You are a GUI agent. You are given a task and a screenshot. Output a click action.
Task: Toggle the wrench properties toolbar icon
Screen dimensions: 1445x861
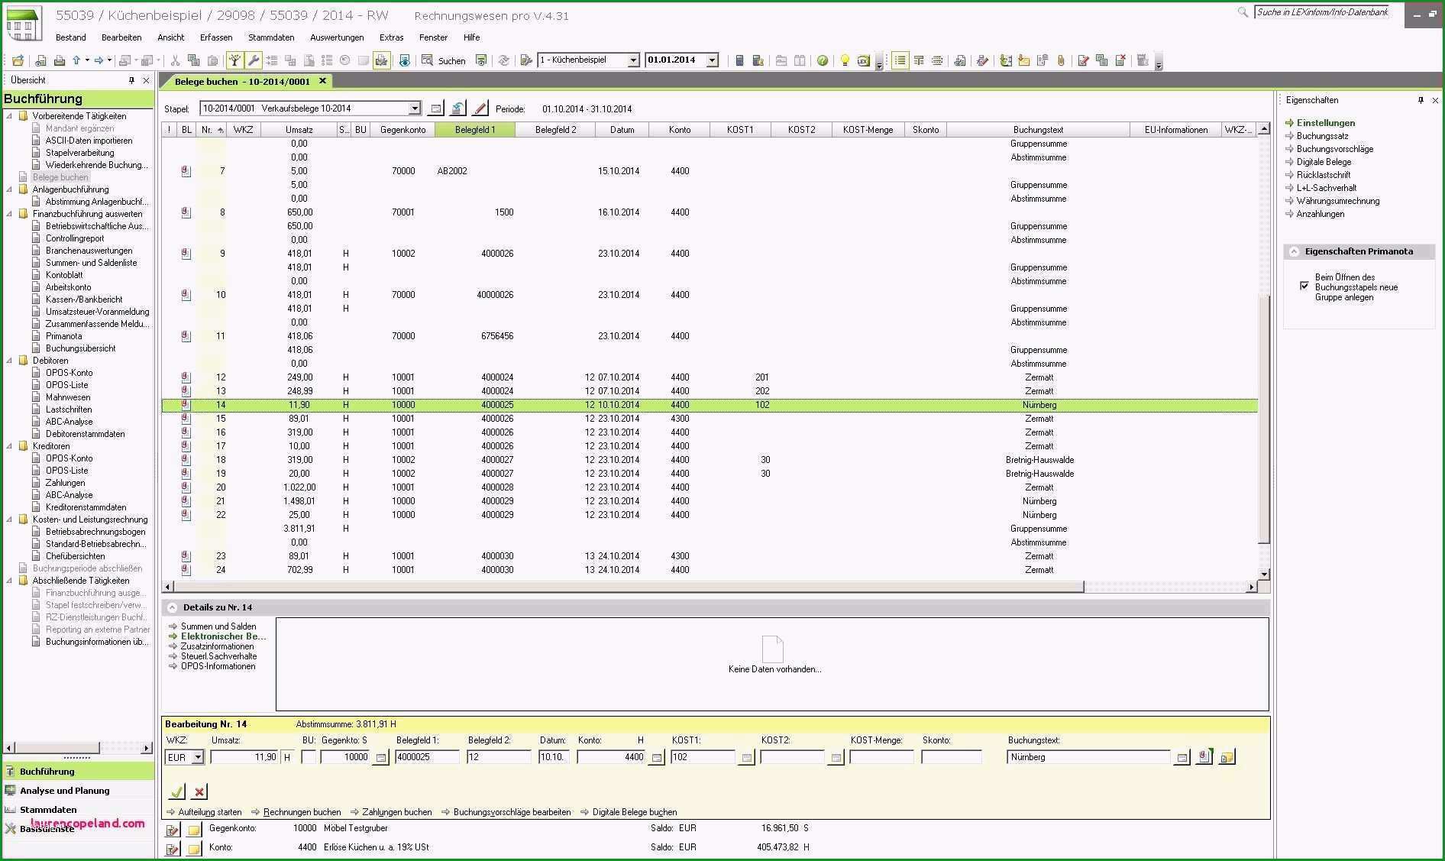coord(254,60)
